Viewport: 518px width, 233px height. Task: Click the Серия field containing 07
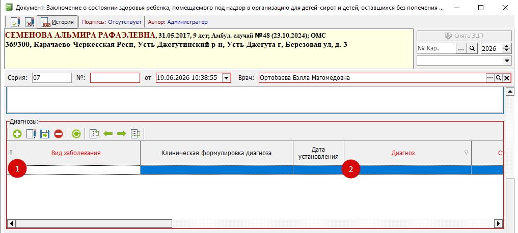pos(52,78)
